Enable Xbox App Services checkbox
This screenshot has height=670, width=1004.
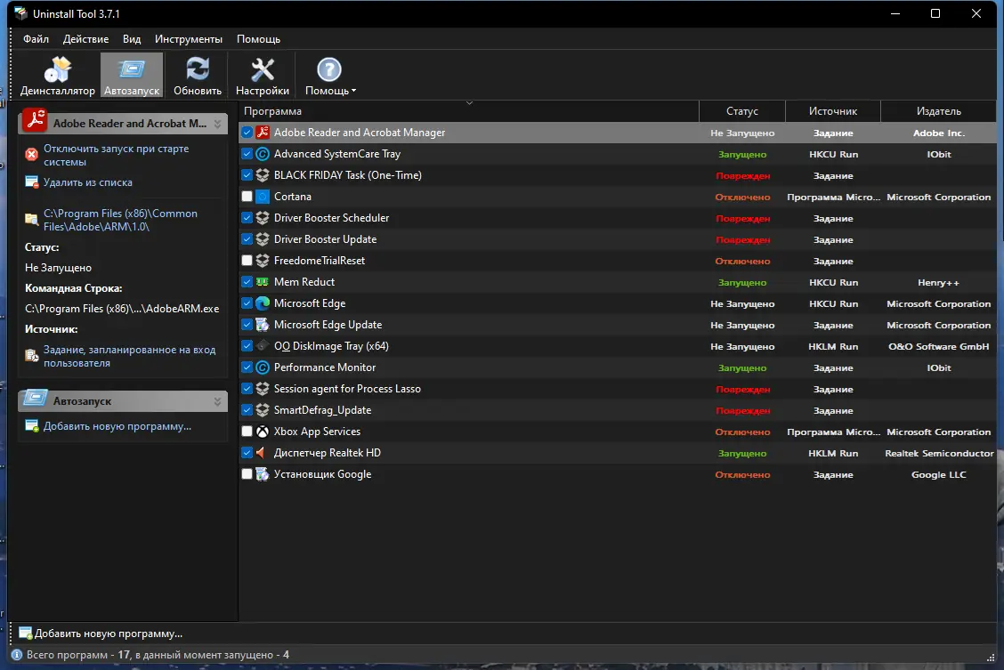(247, 432)
